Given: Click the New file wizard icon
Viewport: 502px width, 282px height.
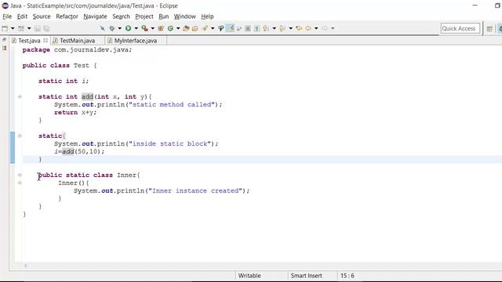Looking at the screenshot, I should [x=5, y=28].
